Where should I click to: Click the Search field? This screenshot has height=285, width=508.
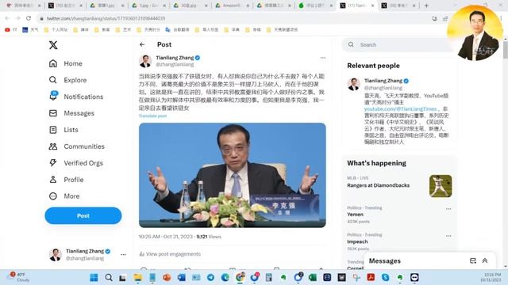398,45
